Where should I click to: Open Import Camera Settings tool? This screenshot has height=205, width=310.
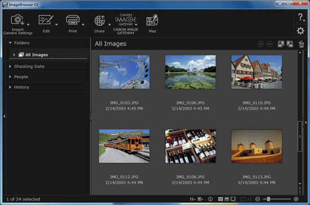[x=17, y=24]
